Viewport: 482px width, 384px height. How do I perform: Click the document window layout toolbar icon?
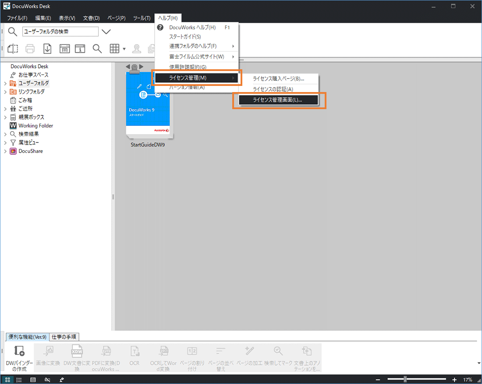tap(64, 49)
